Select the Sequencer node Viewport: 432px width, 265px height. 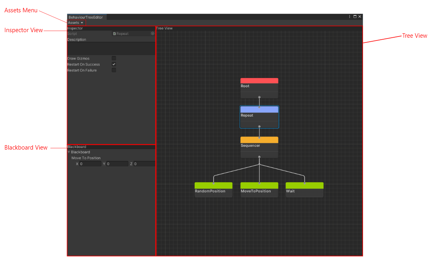[259, 147]
